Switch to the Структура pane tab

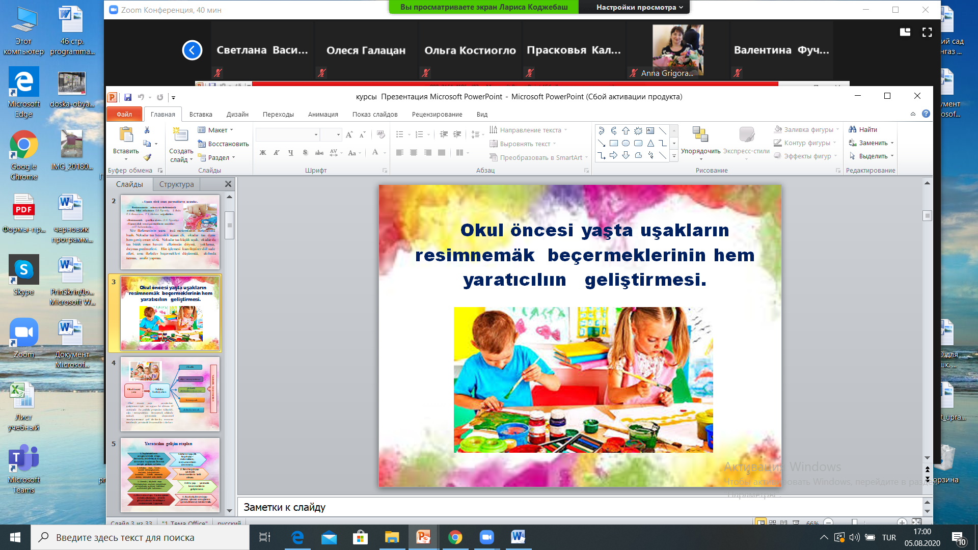tap(176, 184)
